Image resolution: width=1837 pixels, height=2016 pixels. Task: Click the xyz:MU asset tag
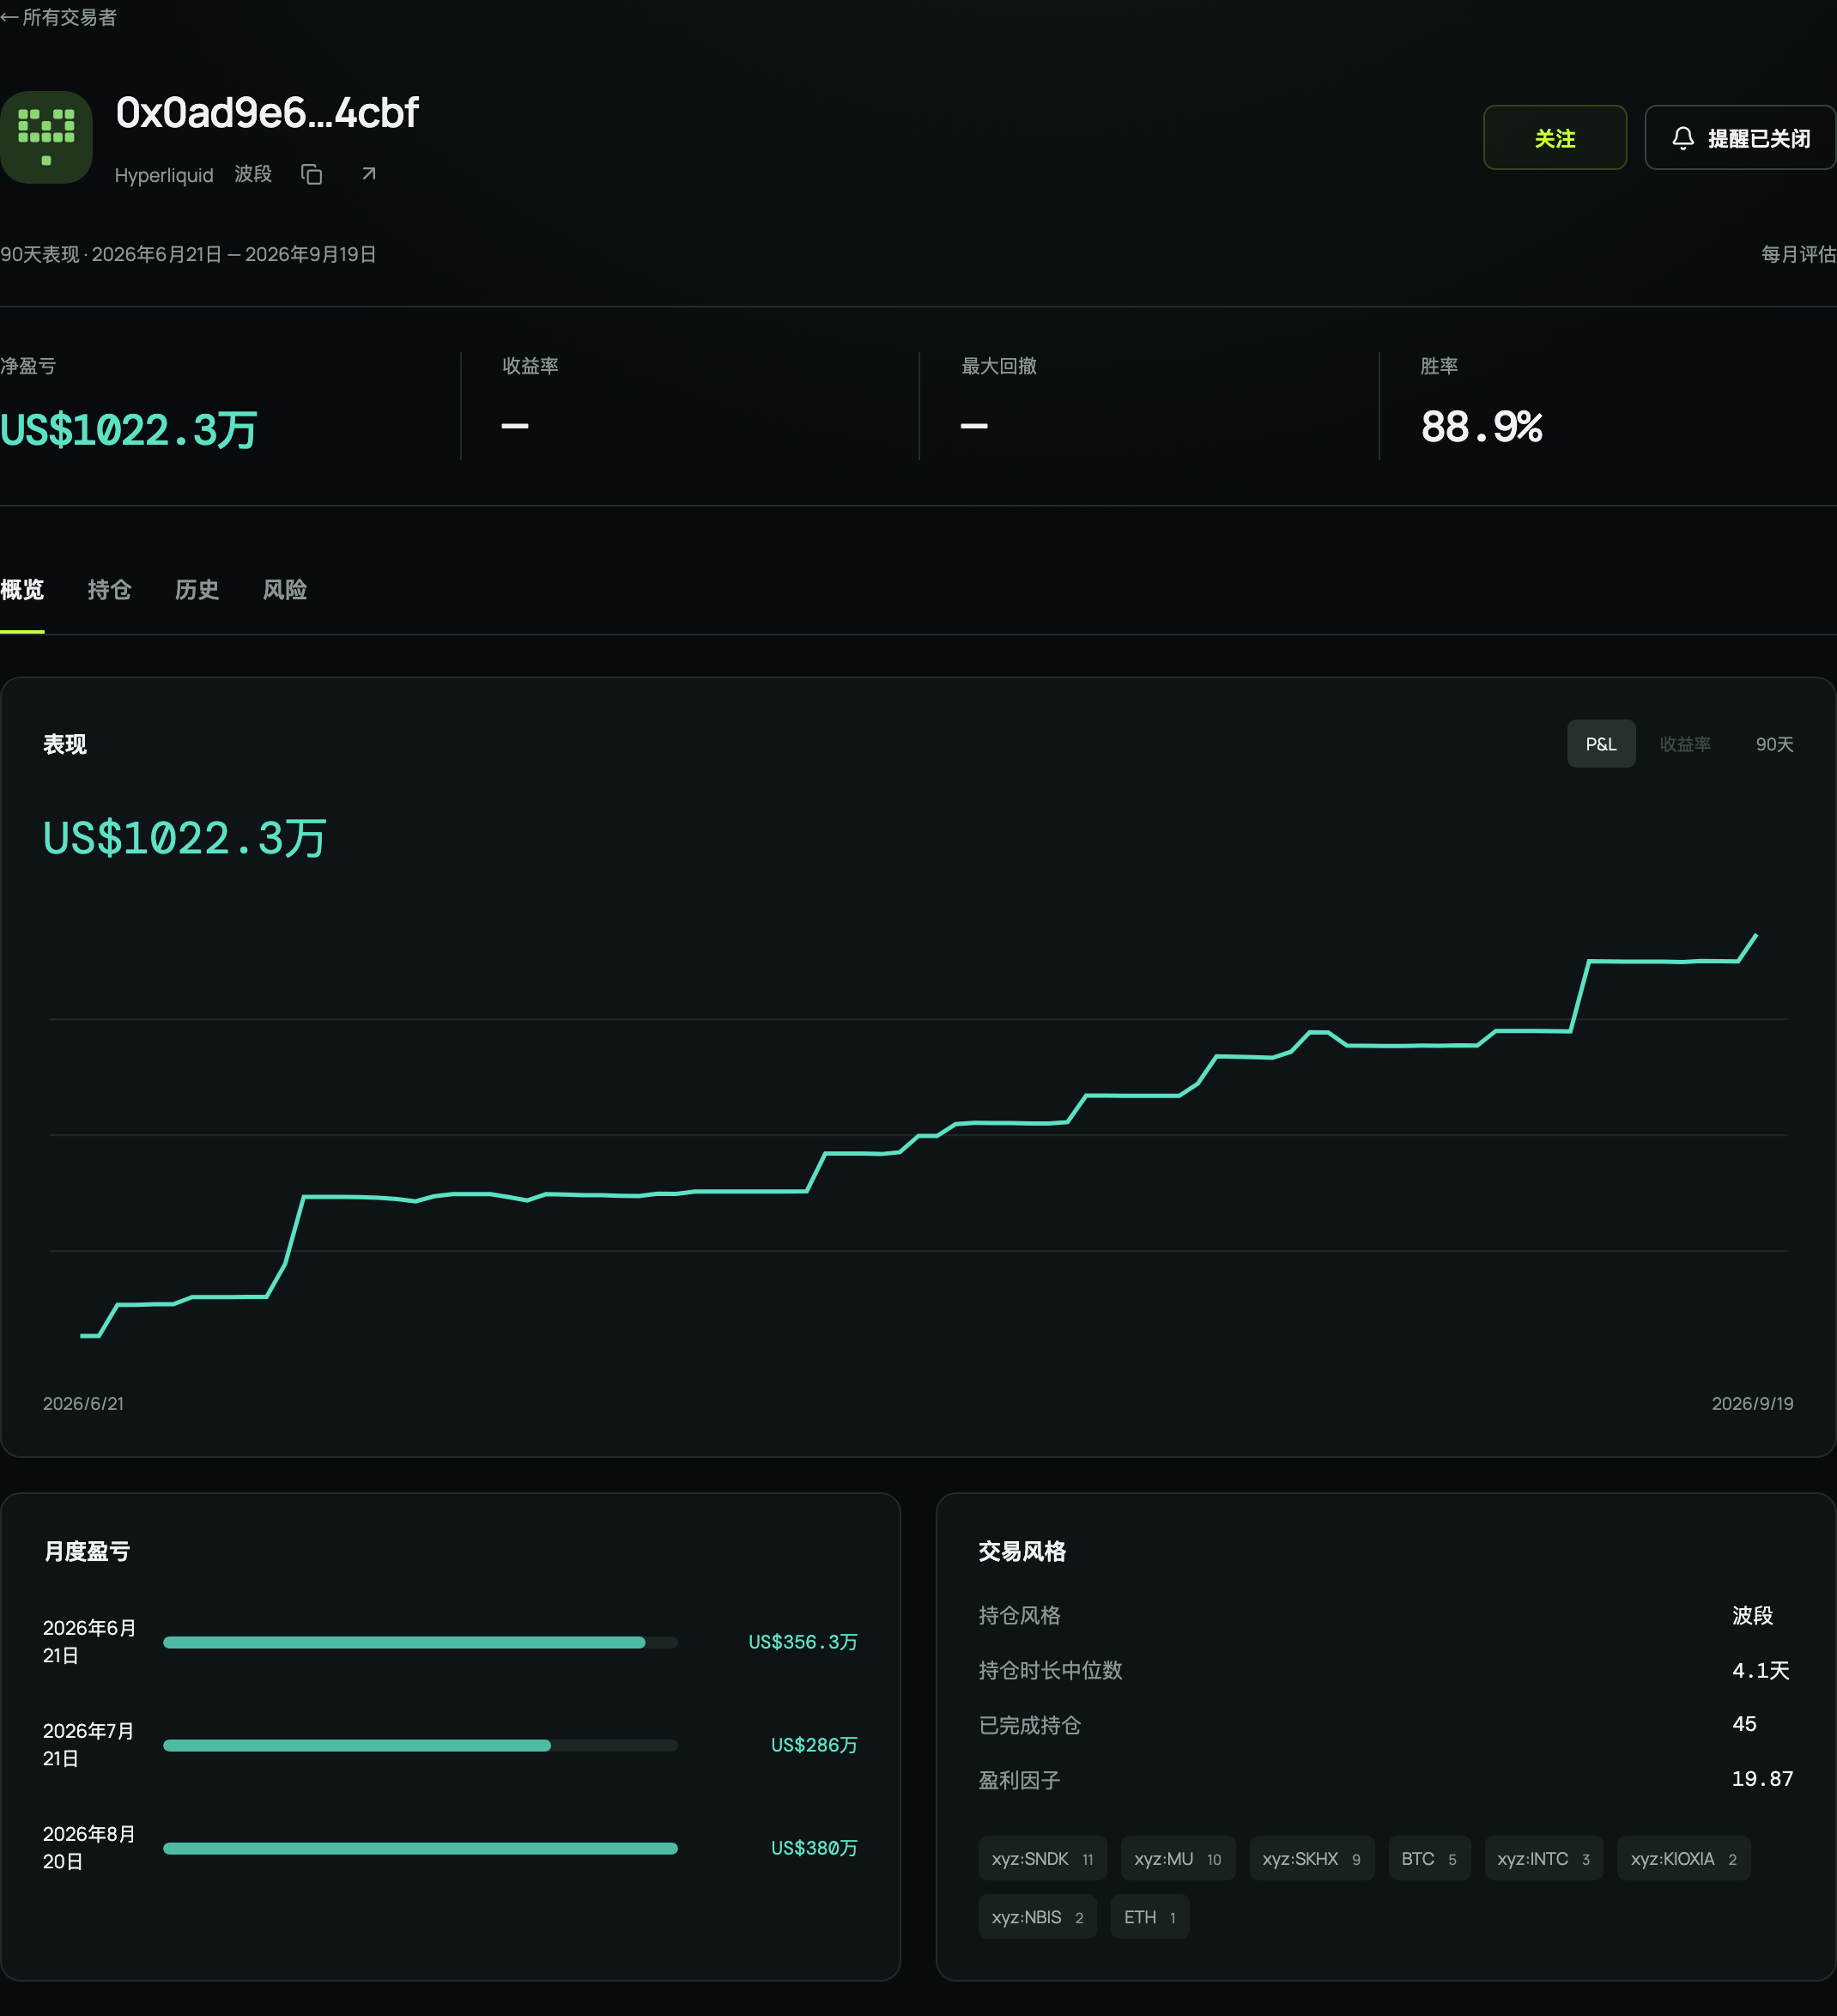tap(1178, 1858)
